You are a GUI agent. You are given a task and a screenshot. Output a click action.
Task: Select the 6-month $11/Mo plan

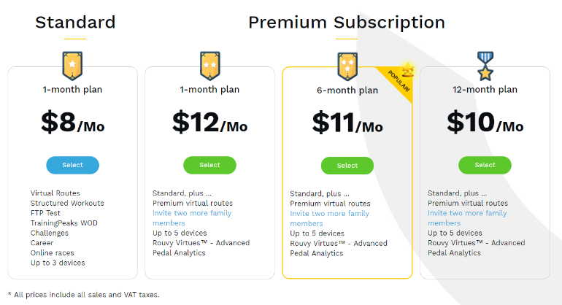tap(347, 166)
